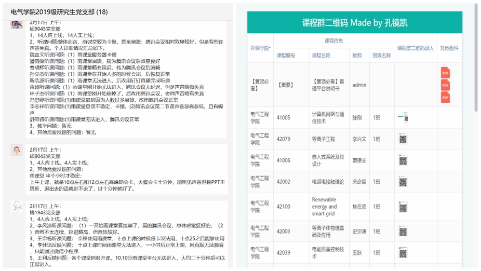481x271 pixels.
Task: Click the 教师 column header
Action: point(357,55)
